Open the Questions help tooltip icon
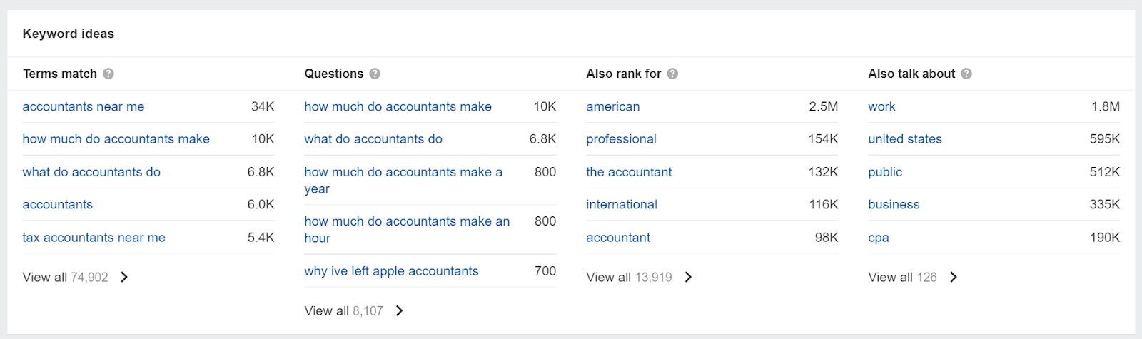 [x=375, y=74]
